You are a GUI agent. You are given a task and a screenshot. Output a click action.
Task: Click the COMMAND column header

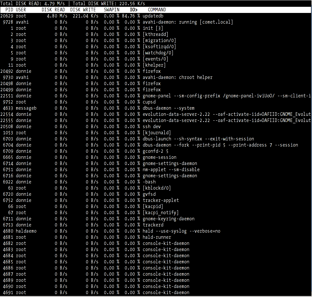157,10
